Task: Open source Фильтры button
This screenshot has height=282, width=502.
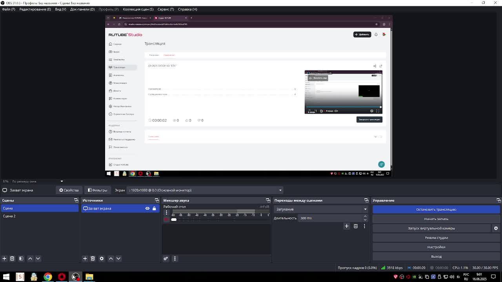Action: pos(97,190)
